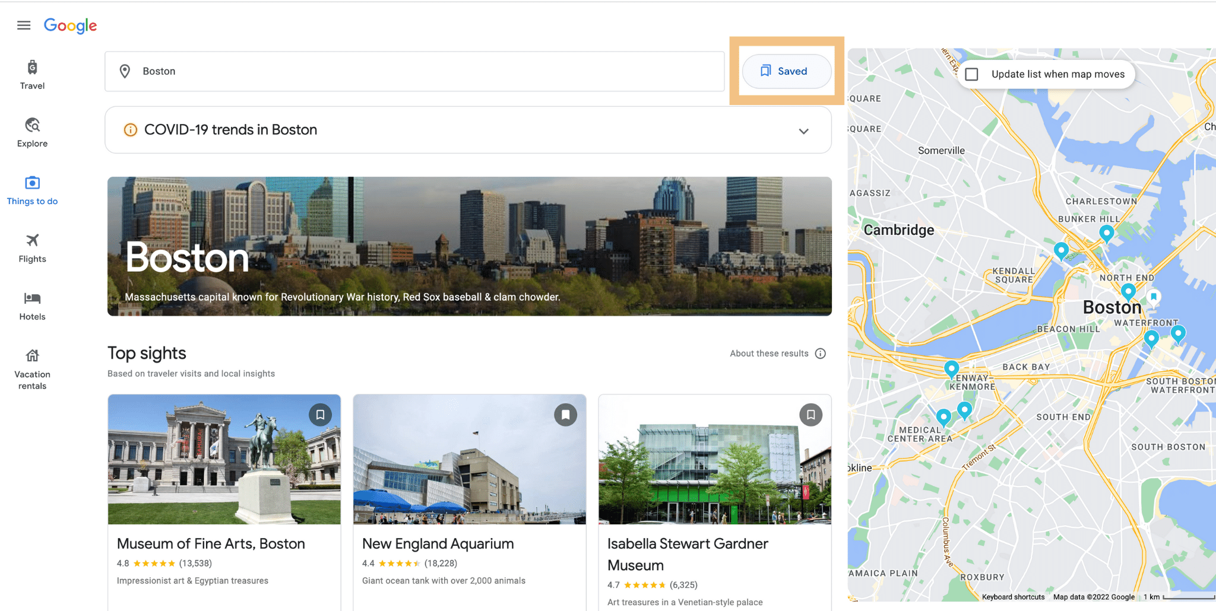This screenshot has height=611, width=1216.
Task: Click the COVID-19 trends chevron arrow
Action: coord(803,131)
